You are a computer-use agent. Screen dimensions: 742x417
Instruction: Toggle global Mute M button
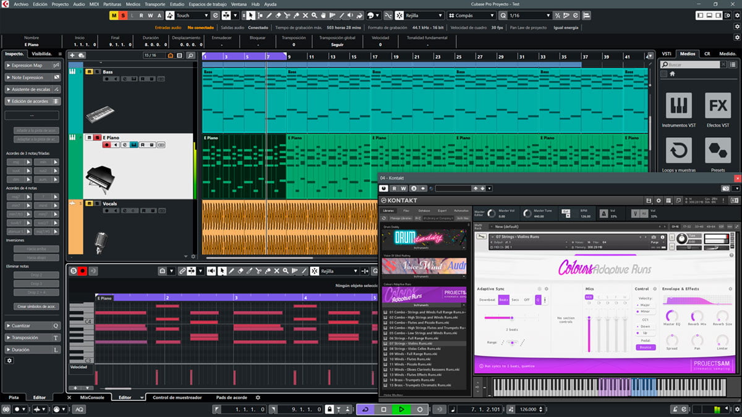point(114,15)
